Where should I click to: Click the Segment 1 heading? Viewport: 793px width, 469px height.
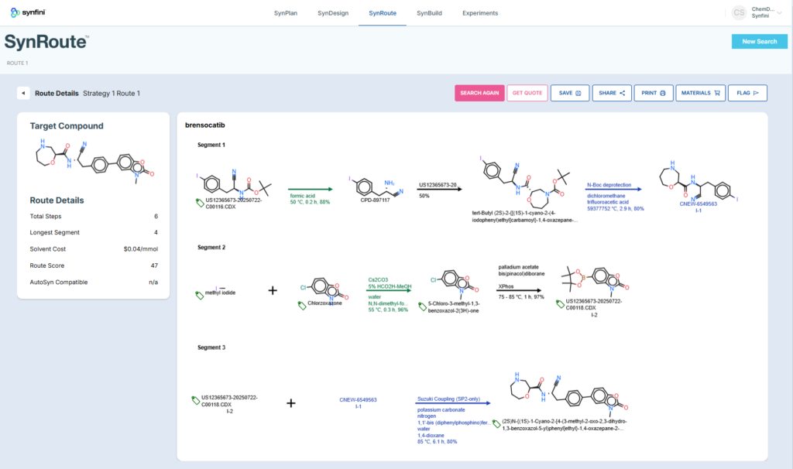pos(211,145)
